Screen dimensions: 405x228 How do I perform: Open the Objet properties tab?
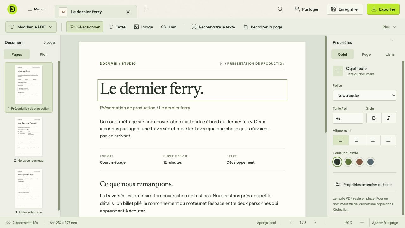[342, 54]
